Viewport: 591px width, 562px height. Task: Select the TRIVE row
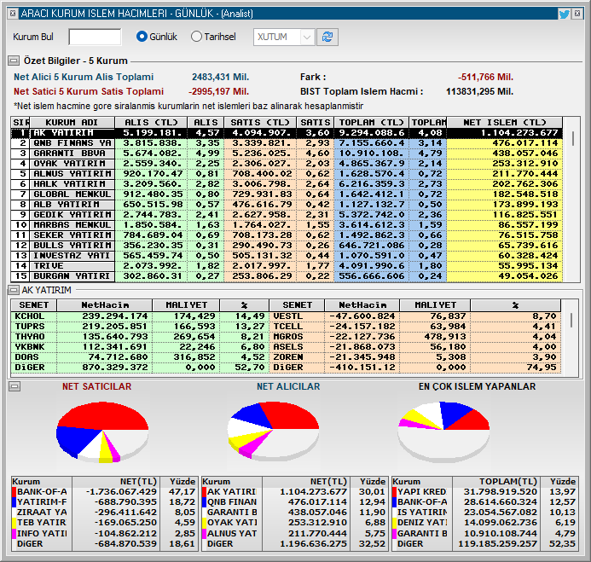287,266
